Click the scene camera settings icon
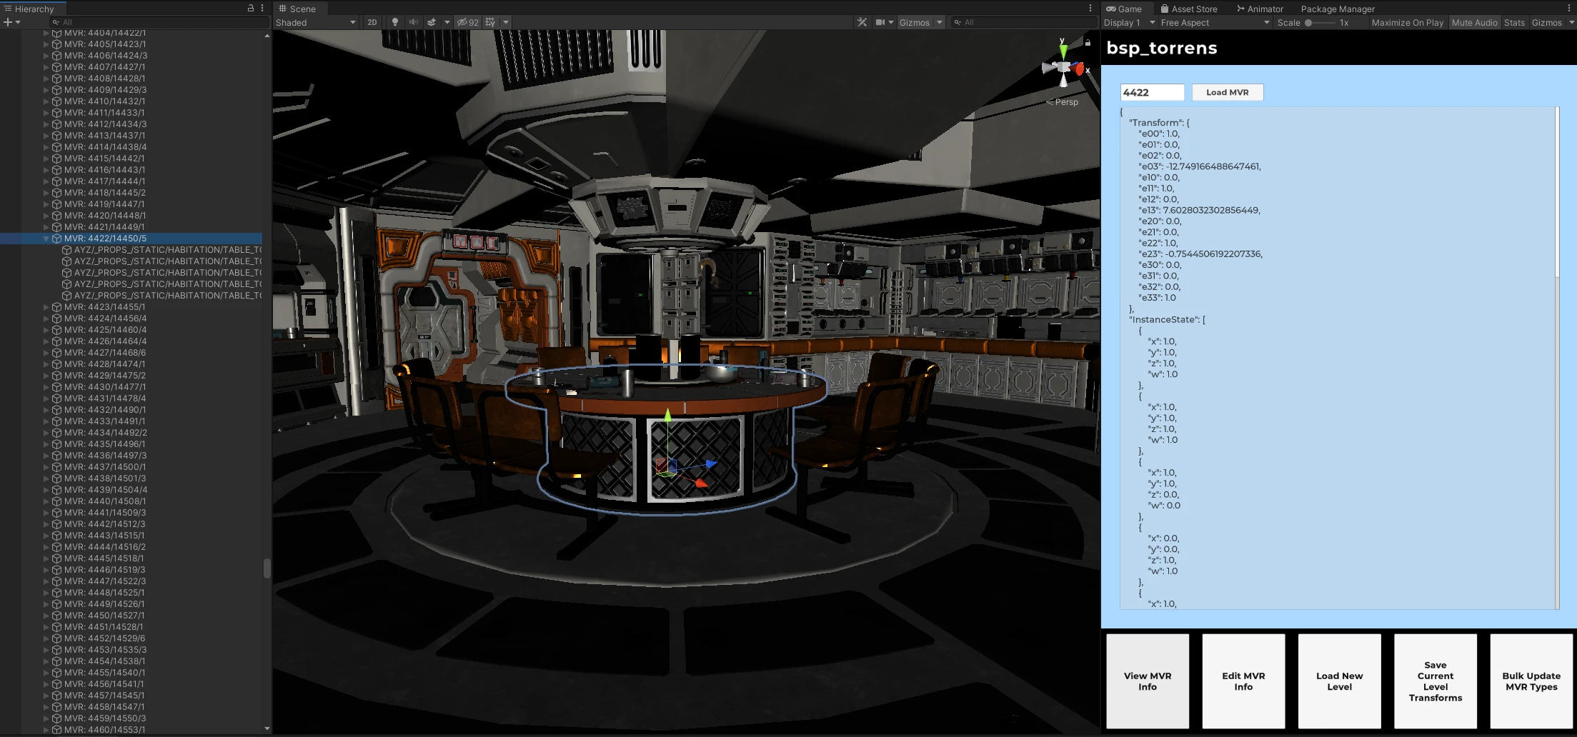 pyautogui.click(x=880, y=22)
